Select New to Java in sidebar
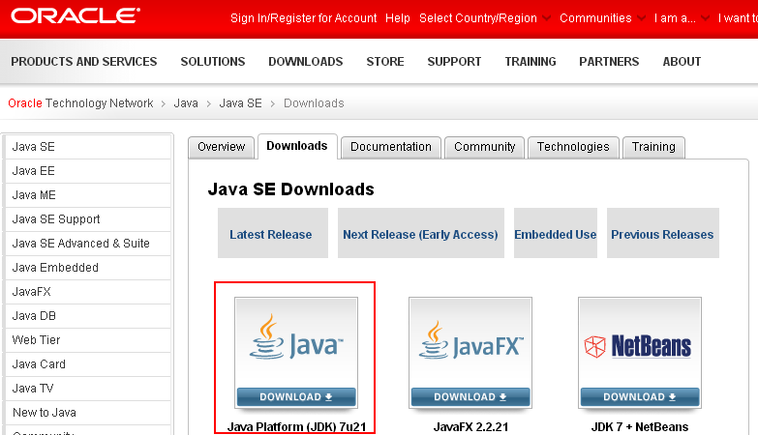Image resolution: width=758 pixels, height=435 pixels. [87, 413]
